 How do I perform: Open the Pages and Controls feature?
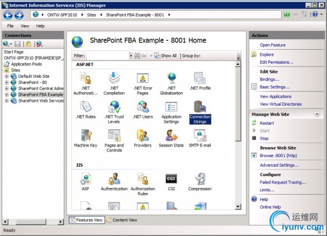click(114, 141)
